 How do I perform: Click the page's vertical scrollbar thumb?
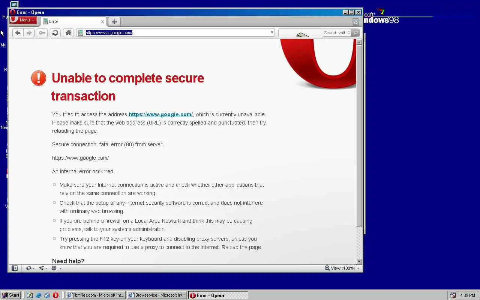click(359, 136)
